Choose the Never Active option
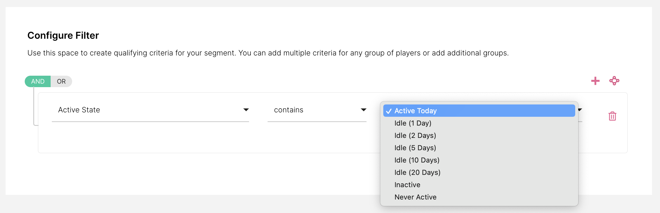 click(x=415, y=197)
